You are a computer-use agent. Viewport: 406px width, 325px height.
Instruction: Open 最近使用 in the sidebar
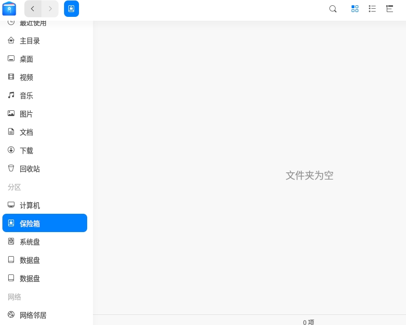point(45,23)
